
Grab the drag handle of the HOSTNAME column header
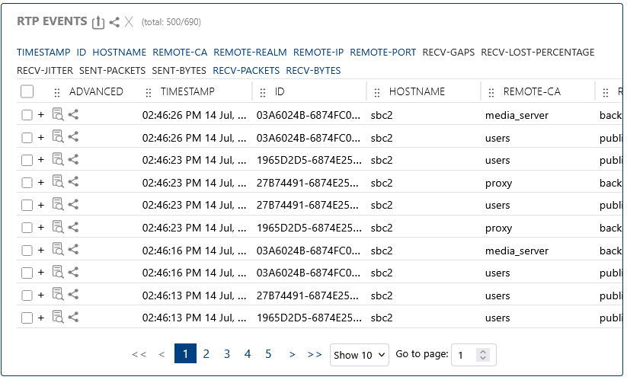point(376,93)
